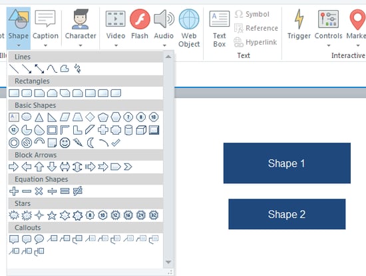Open the Caption dropdown arrow

click(45, 45)
